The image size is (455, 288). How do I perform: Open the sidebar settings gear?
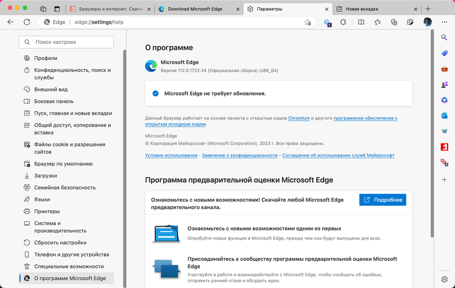pyautogui.click(x=445, y=279)
